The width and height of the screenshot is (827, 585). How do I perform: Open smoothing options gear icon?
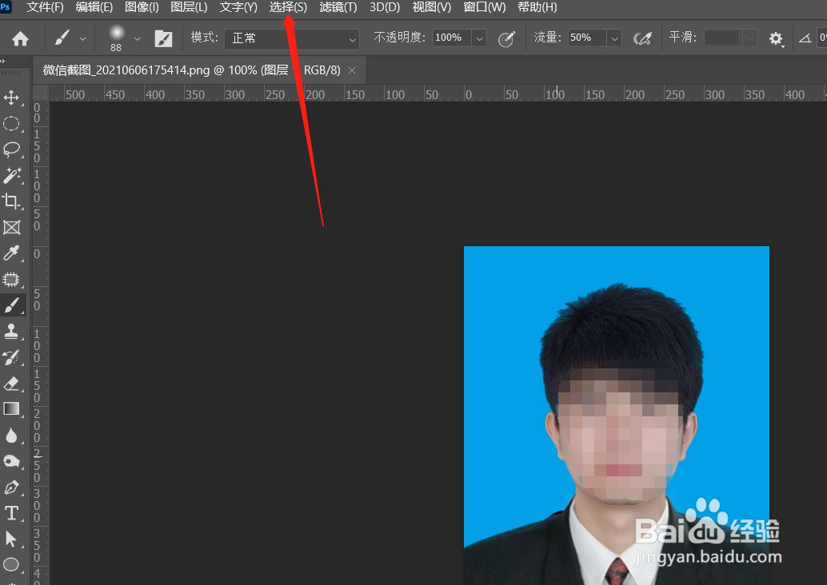click(x=775, y=38)
